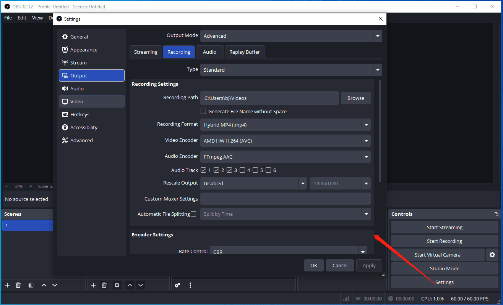The image size is (503, 305).
Task: Change Rescale Output from Disabled
Action: pyautogui.click(x=253, y=183)
